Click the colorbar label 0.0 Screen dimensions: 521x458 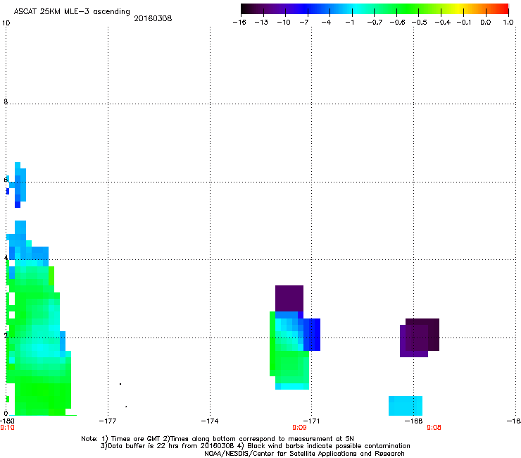pyautogui.click(x=486, y=23)
